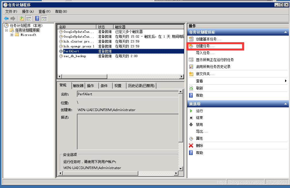
Task: Sort task list by 触发器 column header
Action: tap(149, 27)
